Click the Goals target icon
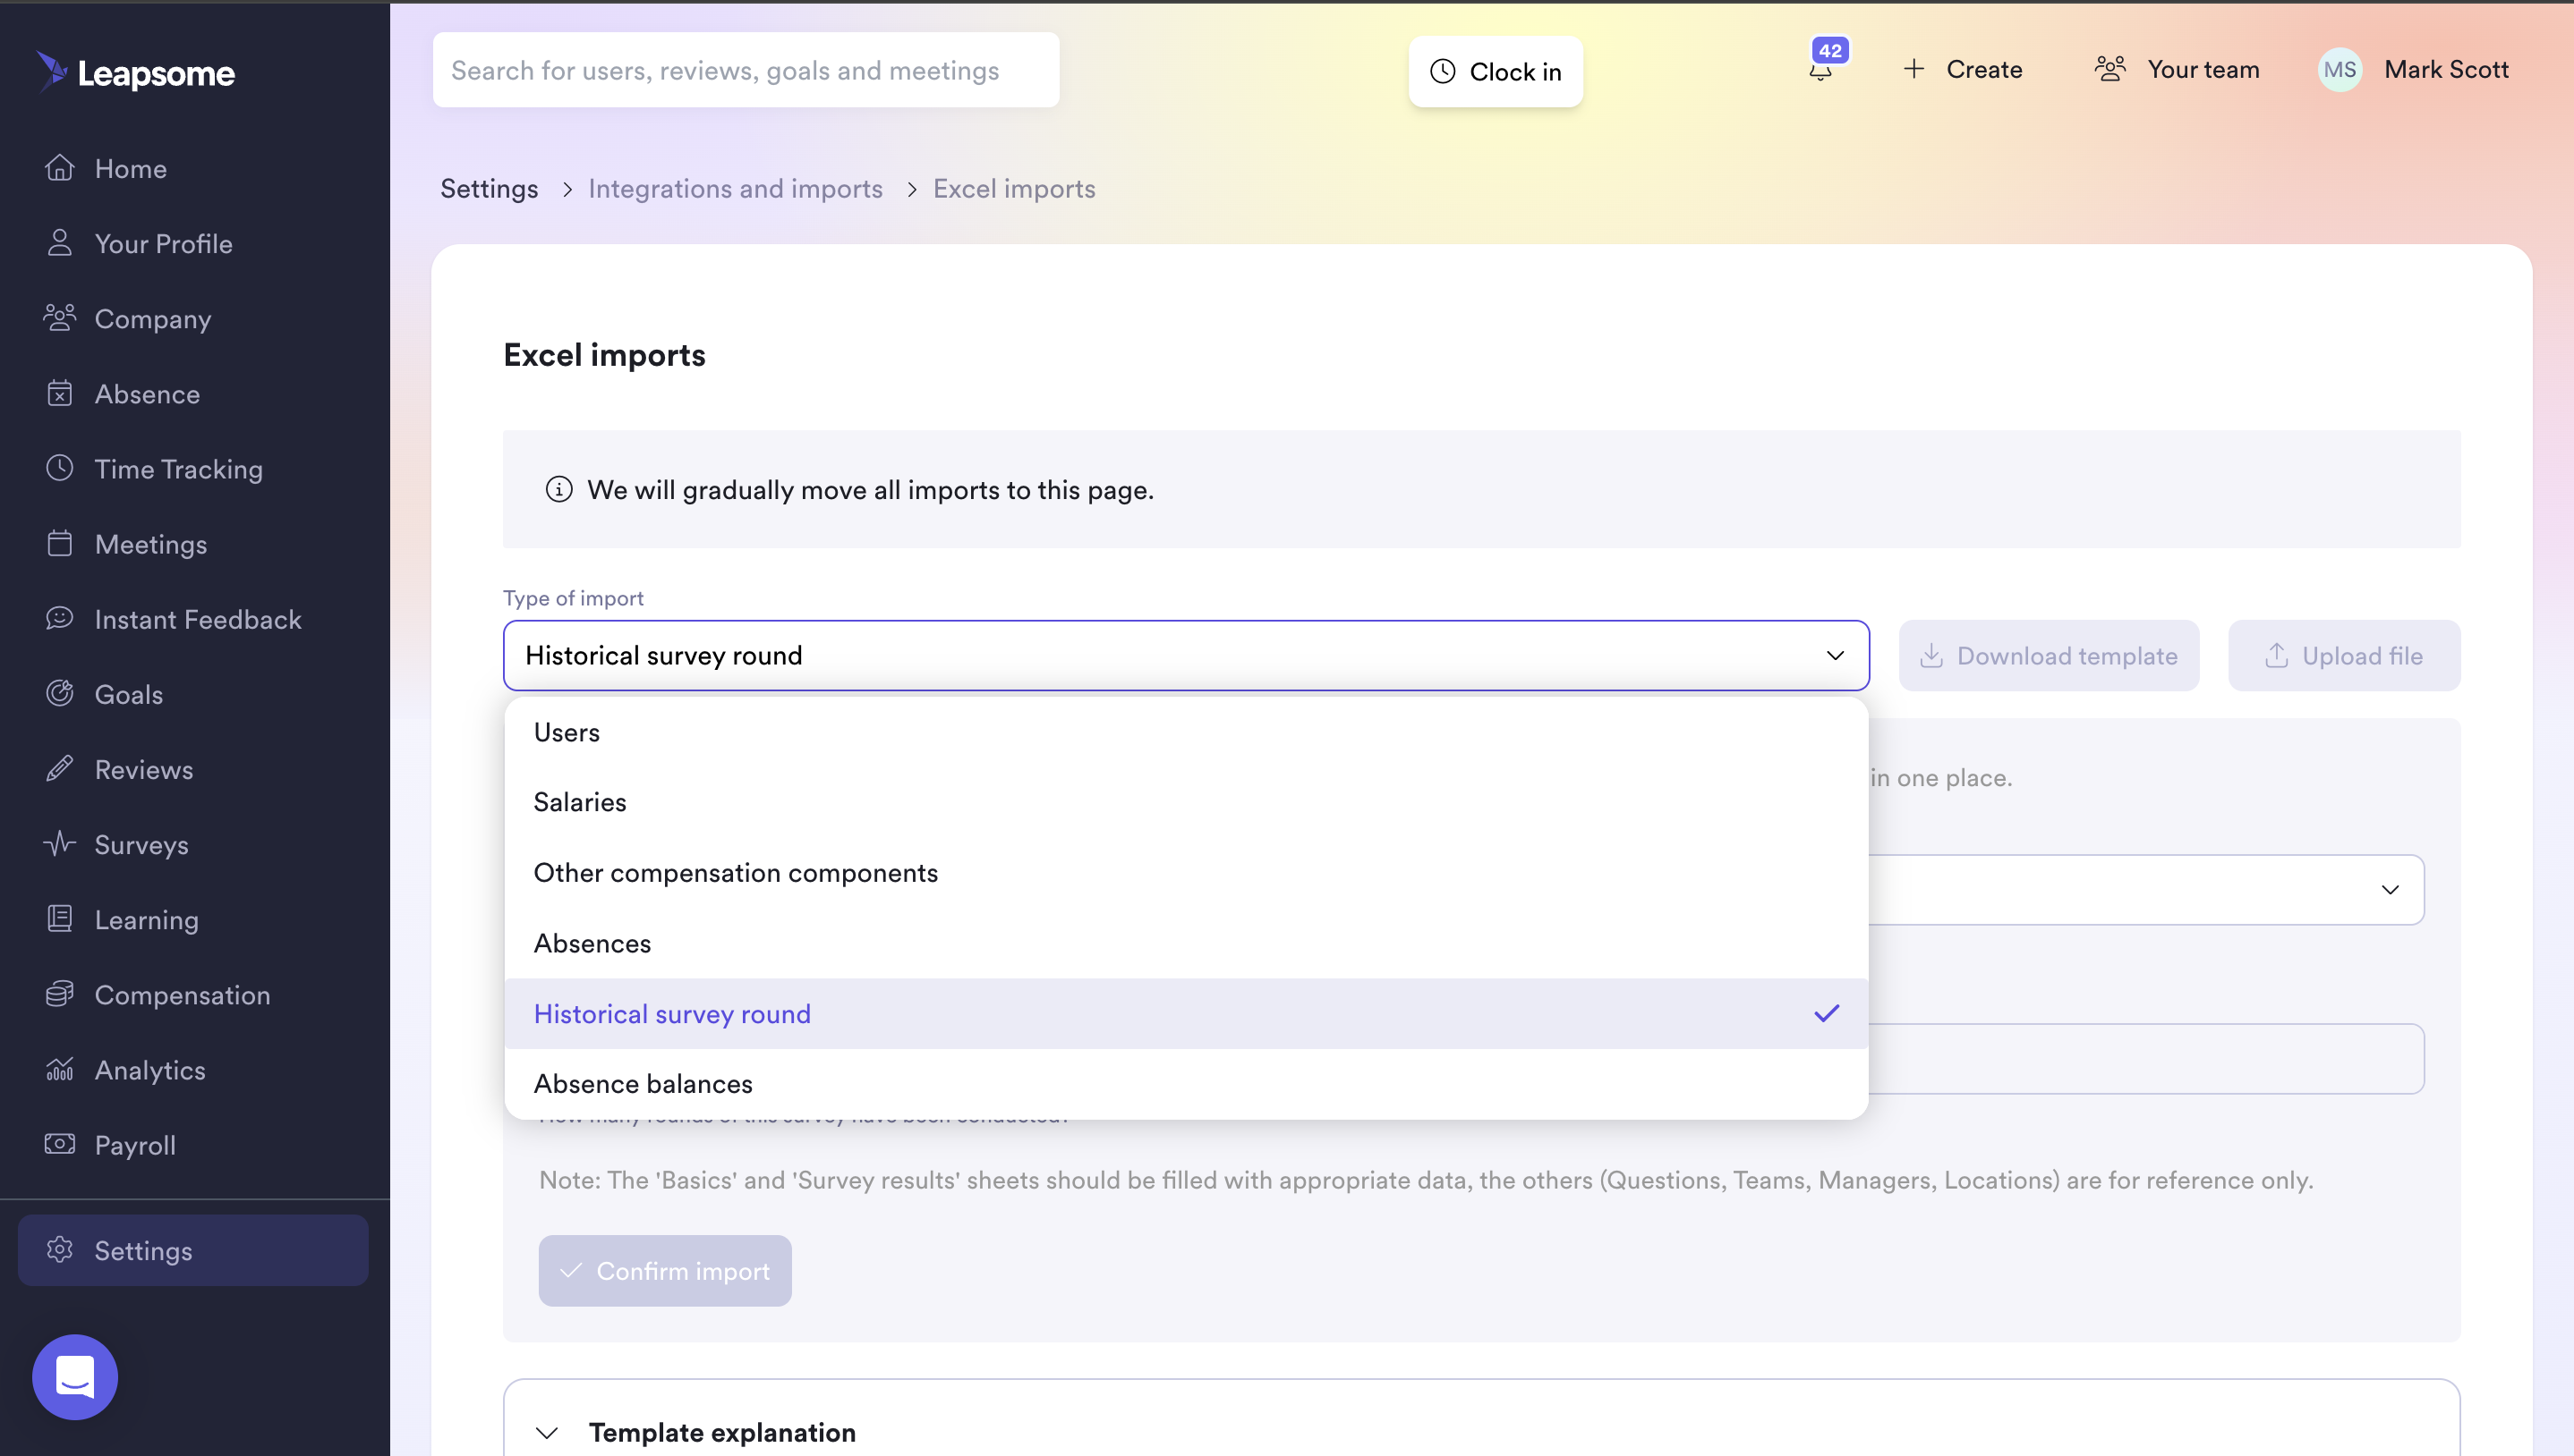 pos(60,693)
